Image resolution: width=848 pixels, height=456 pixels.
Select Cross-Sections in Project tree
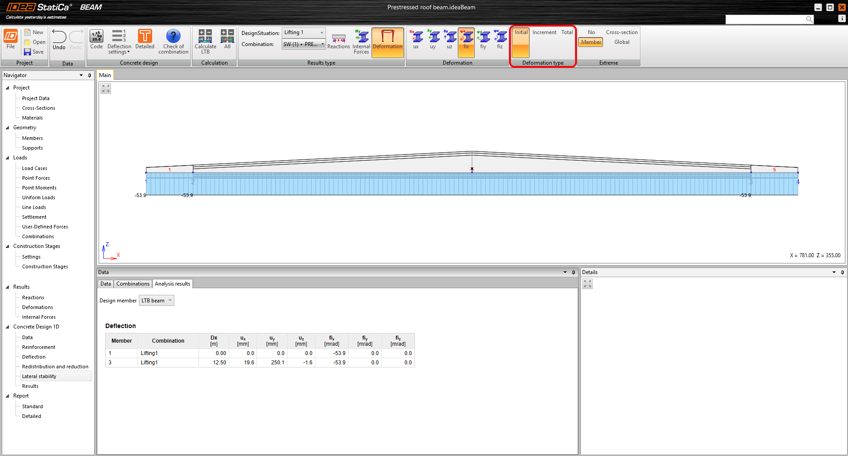[x=38, y=108]
